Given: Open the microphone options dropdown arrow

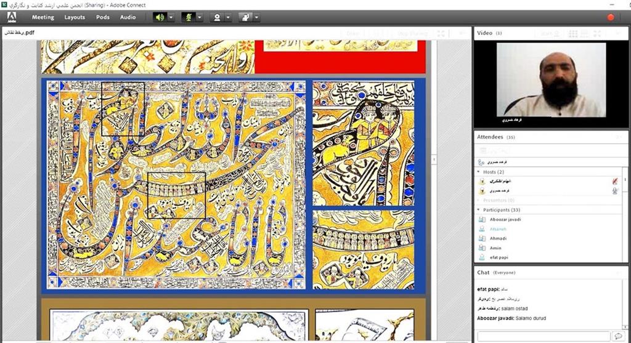Looking at the screenshot, I should pyautogui.click(x=199, y=17).
